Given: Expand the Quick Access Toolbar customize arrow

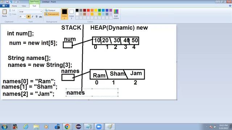Looking at the screenshot, I should point(18,2).
